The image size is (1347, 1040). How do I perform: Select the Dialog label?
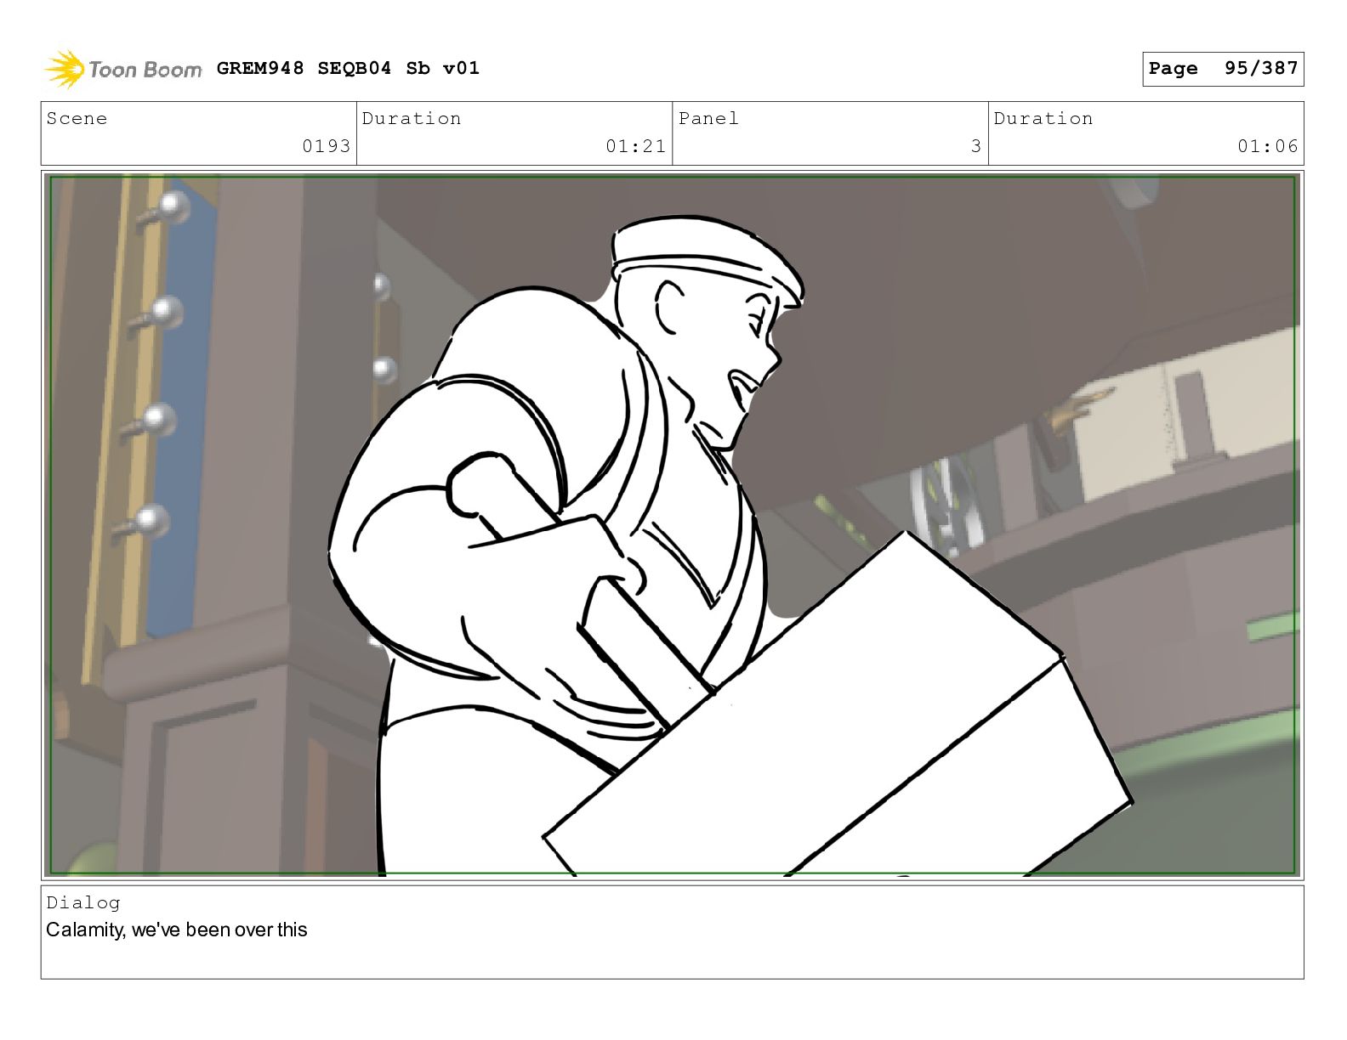click(83, 902)
